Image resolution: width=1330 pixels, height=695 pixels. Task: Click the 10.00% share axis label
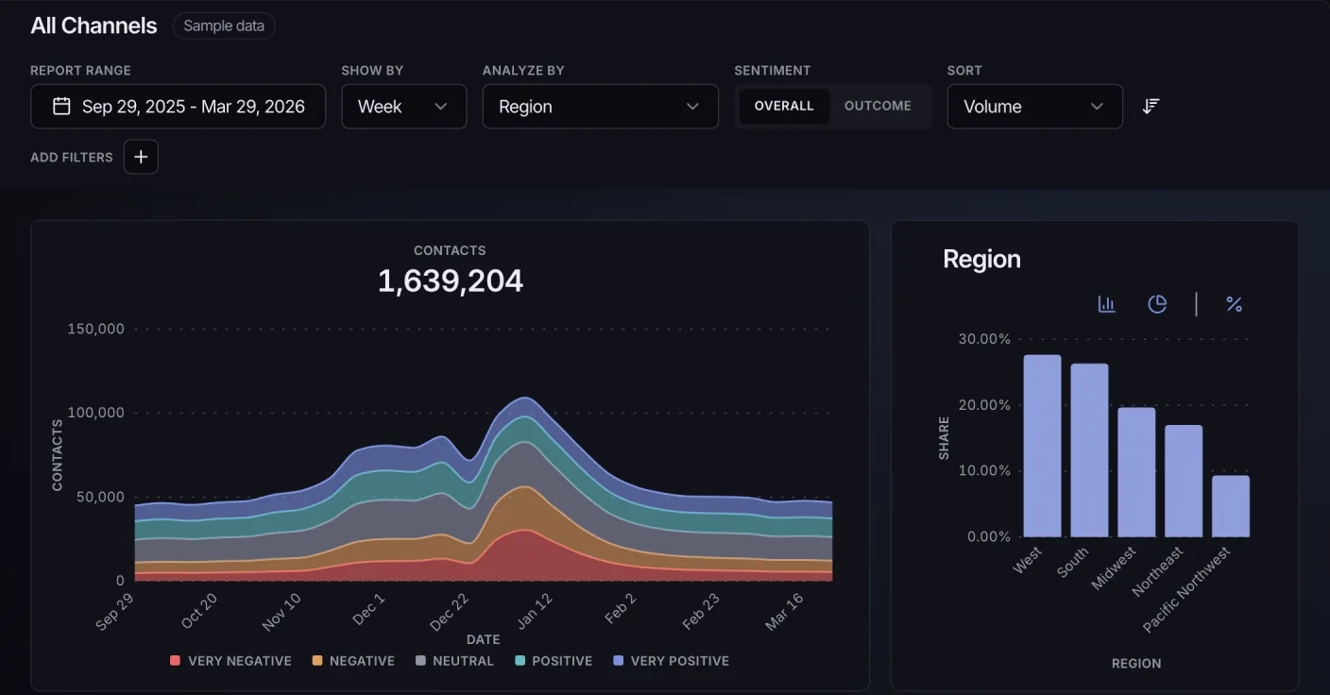[x=983, y=470]
